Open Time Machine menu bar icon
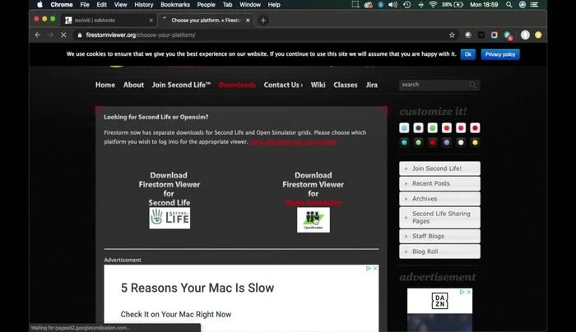The height and width of the screenshot is (332, 576). click(407, 5)
